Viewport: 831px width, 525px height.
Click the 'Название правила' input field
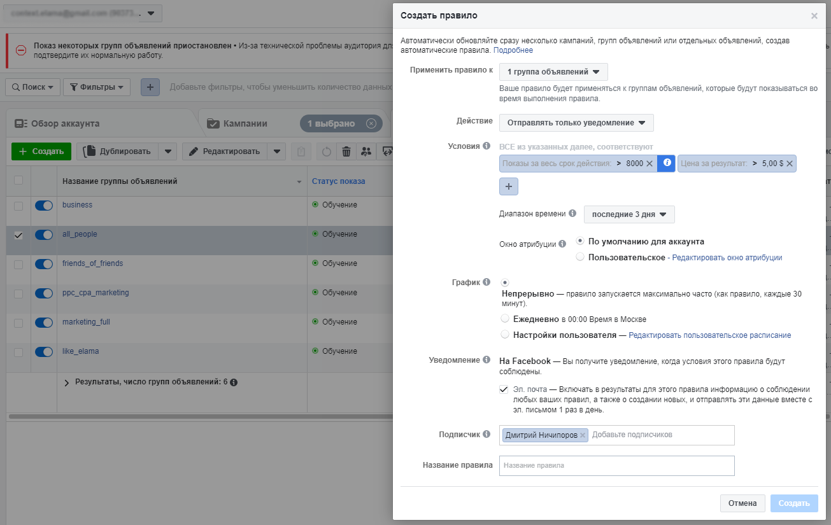[x=616, y=466]
